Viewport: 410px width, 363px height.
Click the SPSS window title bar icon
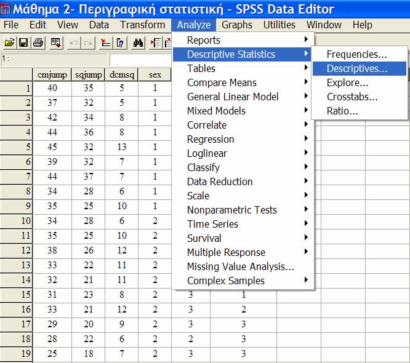click(x=5, y=9)
